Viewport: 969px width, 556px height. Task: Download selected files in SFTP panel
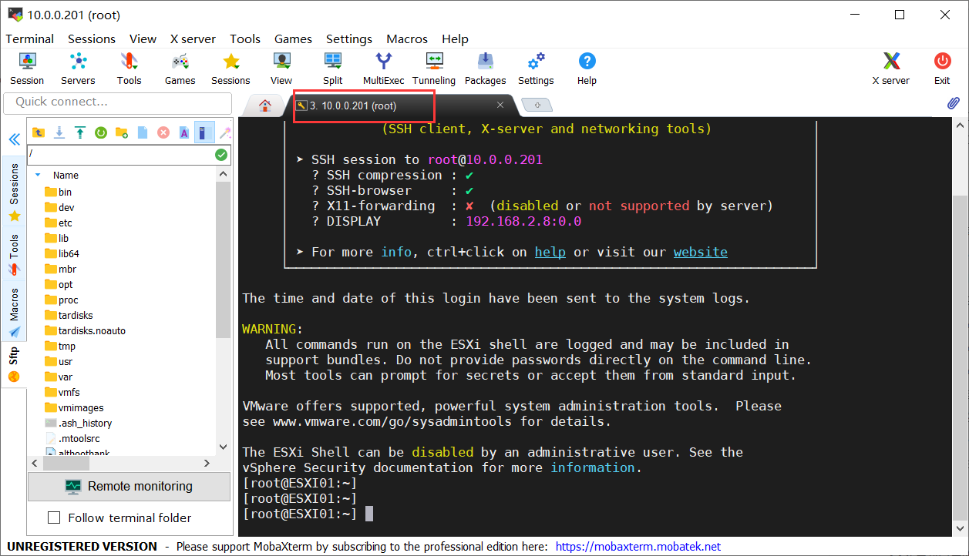pos(59,132)
